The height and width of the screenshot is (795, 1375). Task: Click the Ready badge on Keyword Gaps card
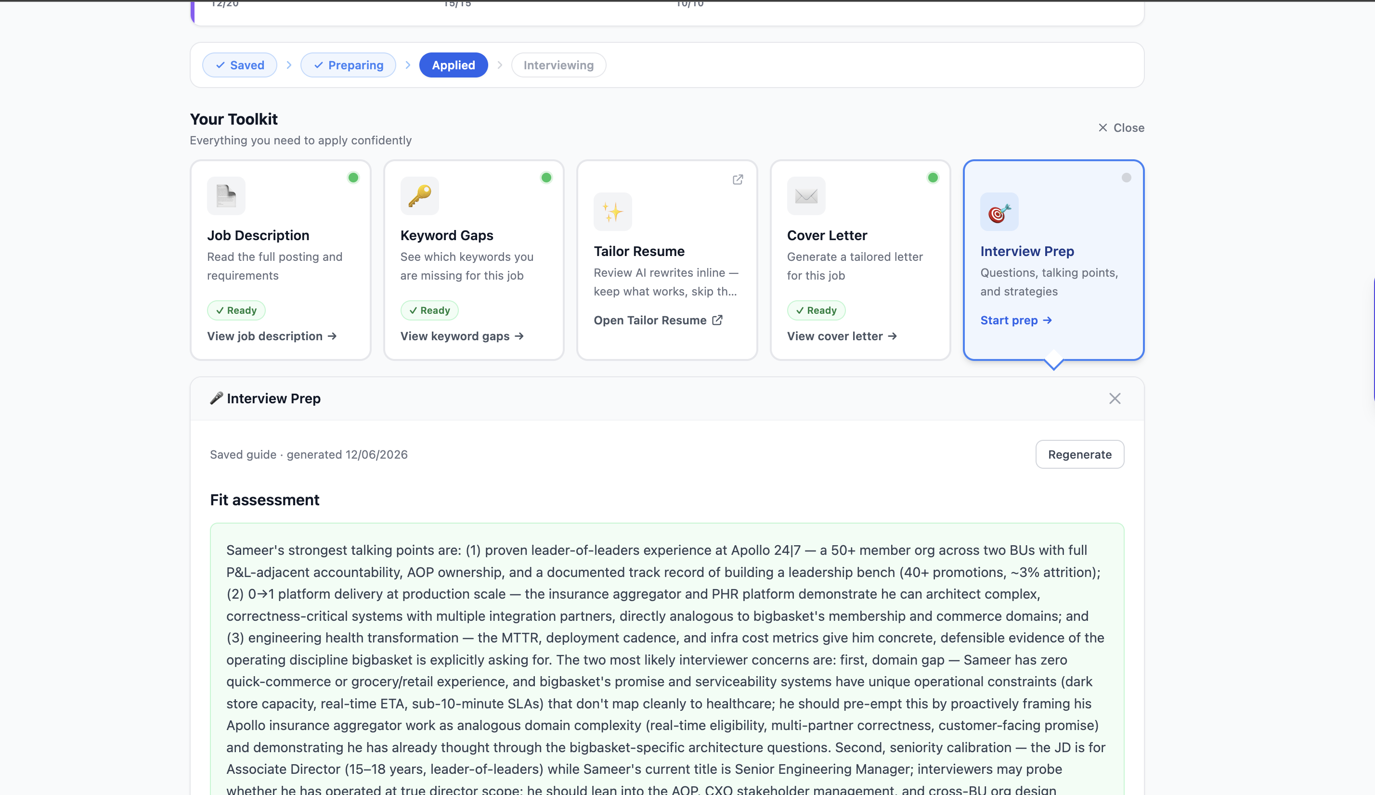pyautogui.click(x=429, y=310)
